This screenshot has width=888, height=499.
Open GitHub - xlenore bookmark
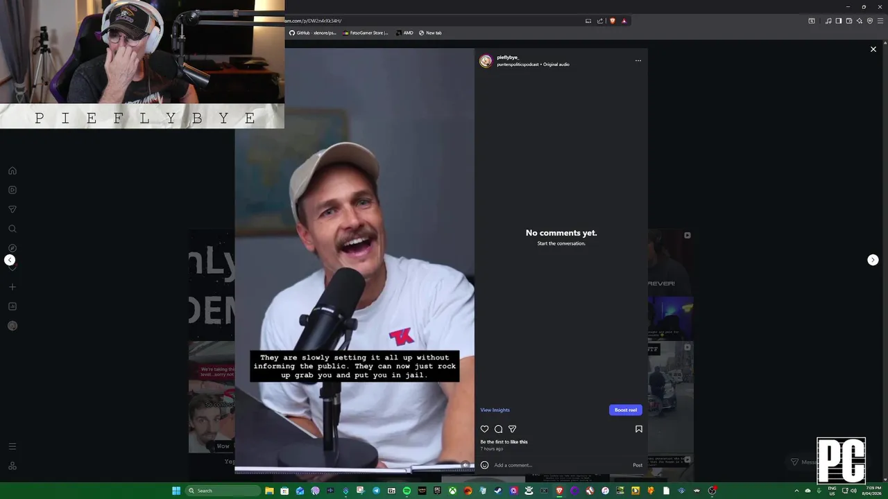tap(312, 33)
